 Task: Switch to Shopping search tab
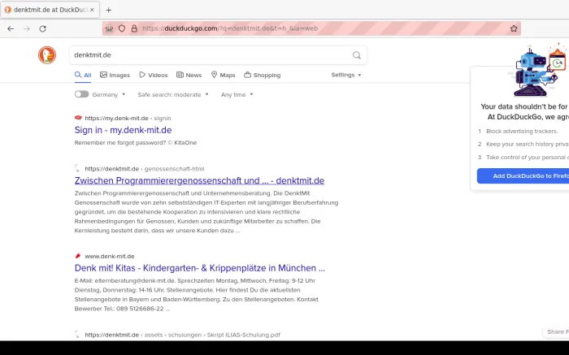pos(263,75)
